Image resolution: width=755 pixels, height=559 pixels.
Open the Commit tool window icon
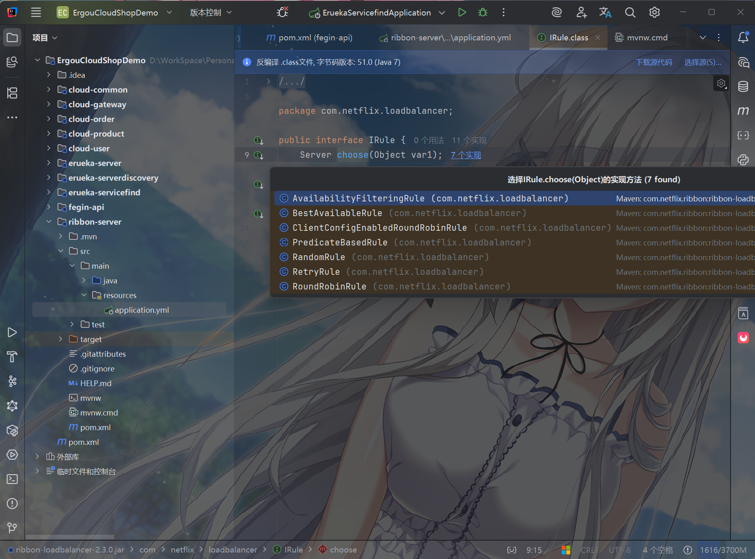[x=12, y=62]
